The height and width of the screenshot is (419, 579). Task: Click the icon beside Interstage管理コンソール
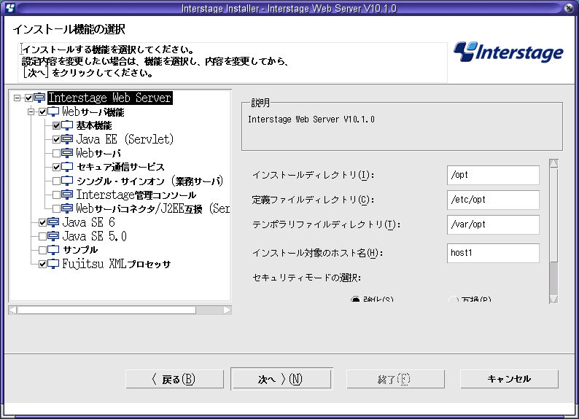67,195
